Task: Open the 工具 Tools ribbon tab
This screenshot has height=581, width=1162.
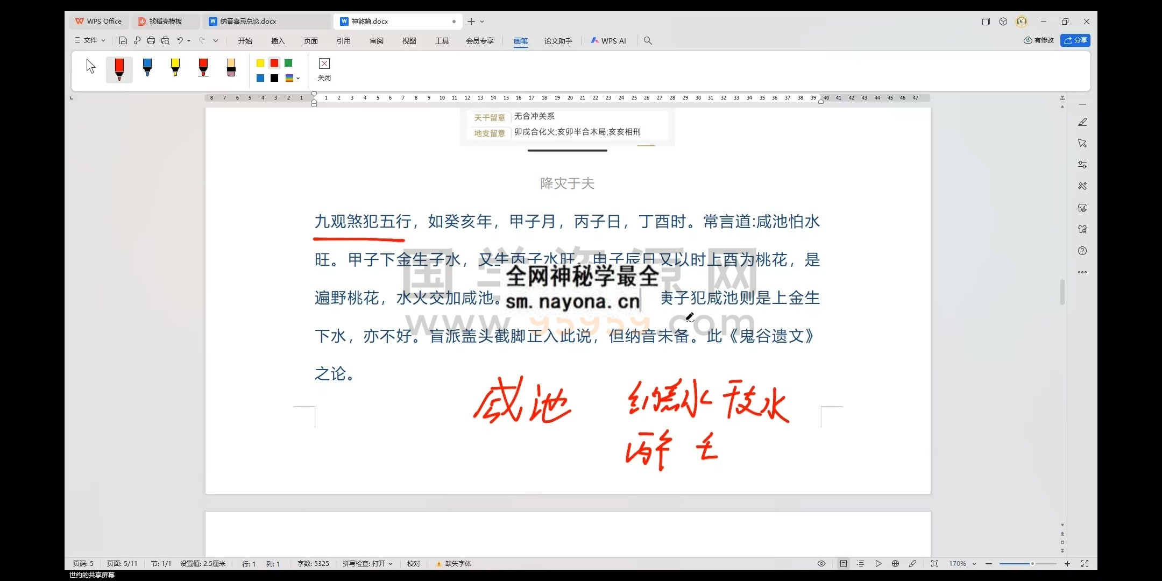Action: [x=442, y=41]
